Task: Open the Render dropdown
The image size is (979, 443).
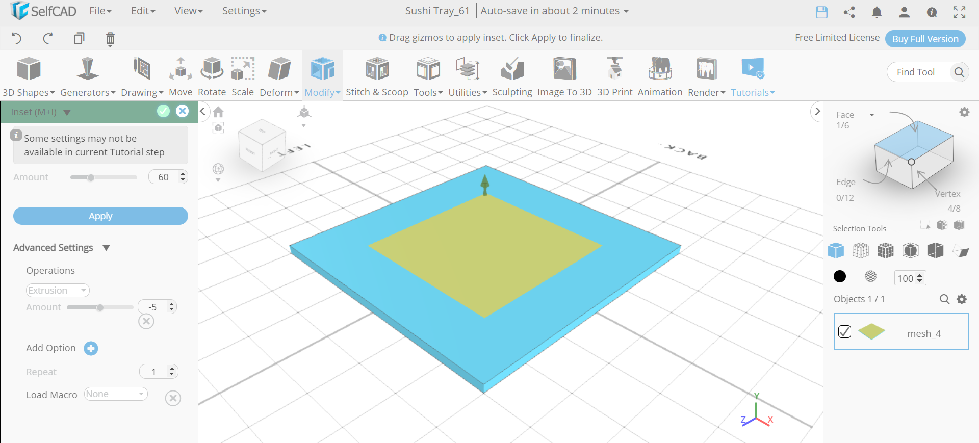Action: 707,76
